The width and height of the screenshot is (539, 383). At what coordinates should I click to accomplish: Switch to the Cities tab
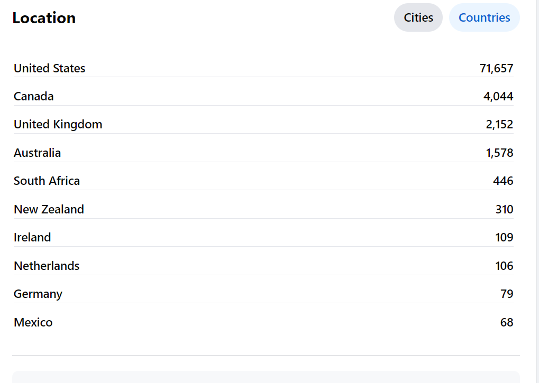pyautogui.click(x=418, y=17)
